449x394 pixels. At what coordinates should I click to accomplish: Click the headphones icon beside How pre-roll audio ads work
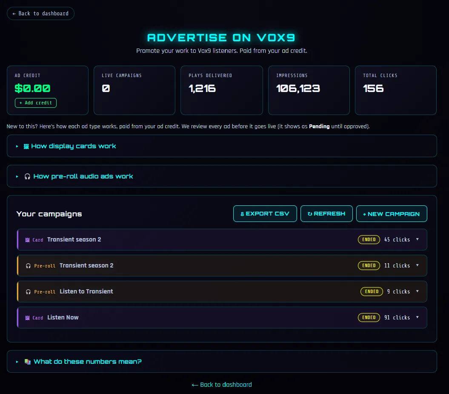(27, 176)
